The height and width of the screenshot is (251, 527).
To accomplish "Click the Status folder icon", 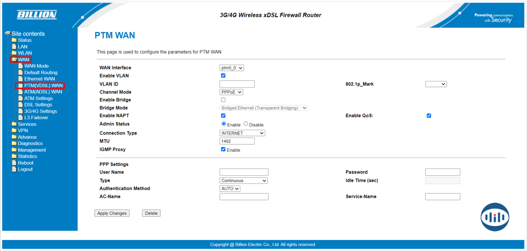I will pos(14,40).
